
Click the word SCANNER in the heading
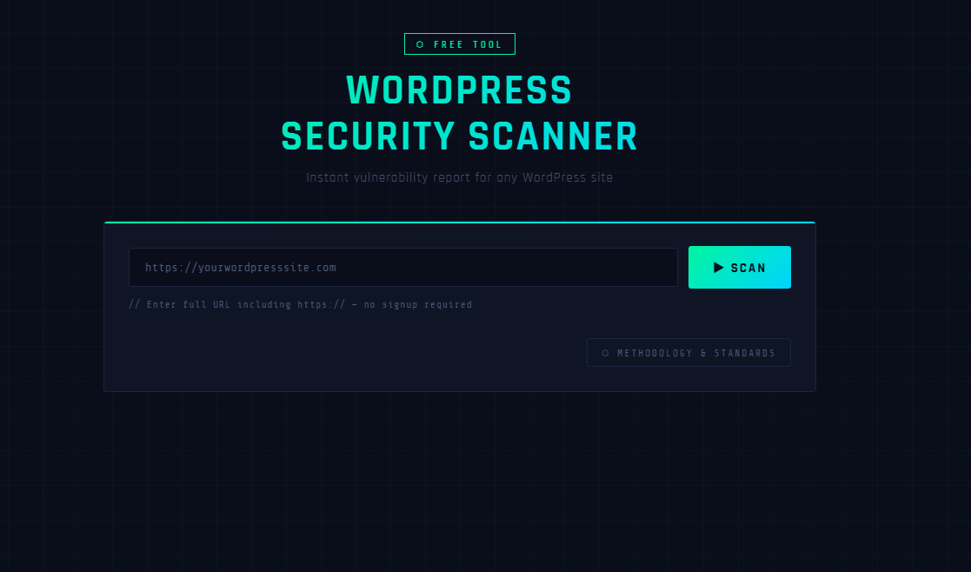553,136
